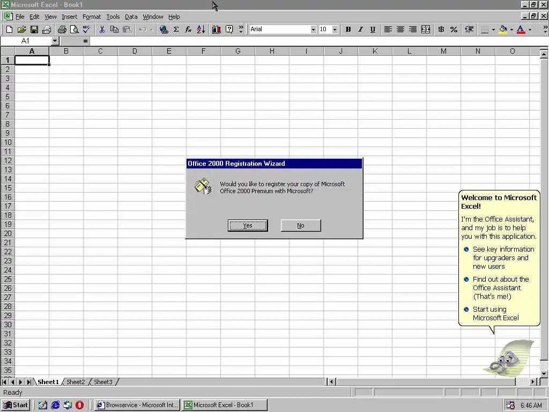Paste with the clipboard icon
This screenshot has width=549, height=412.
point(127,30)
